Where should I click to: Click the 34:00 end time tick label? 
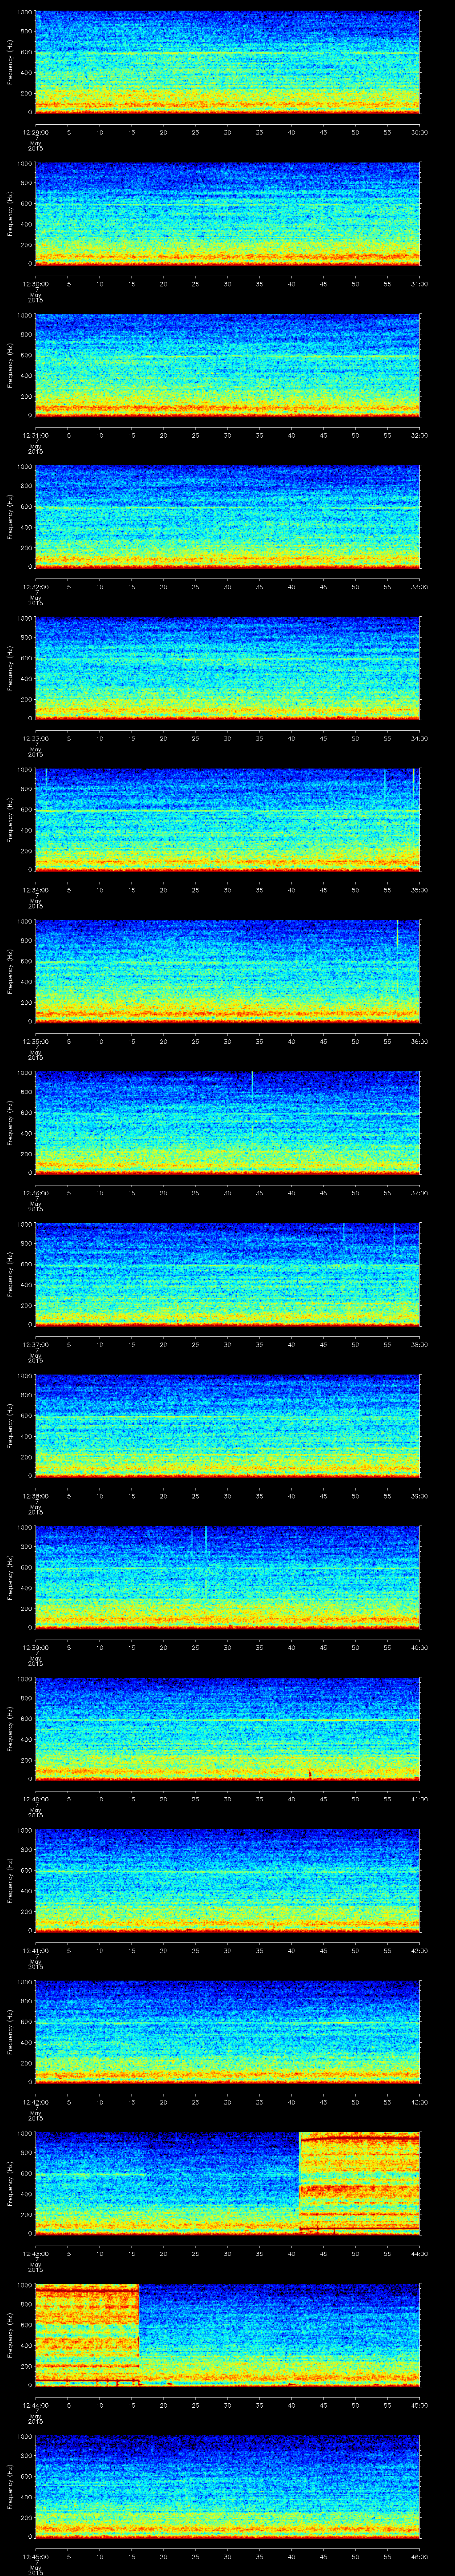pos(419,738)
